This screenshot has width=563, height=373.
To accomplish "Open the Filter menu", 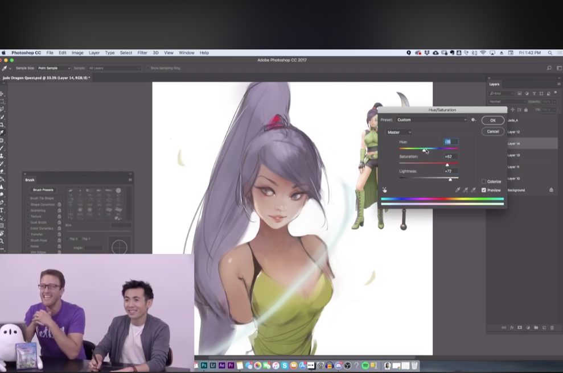I will tap(142, 53).
